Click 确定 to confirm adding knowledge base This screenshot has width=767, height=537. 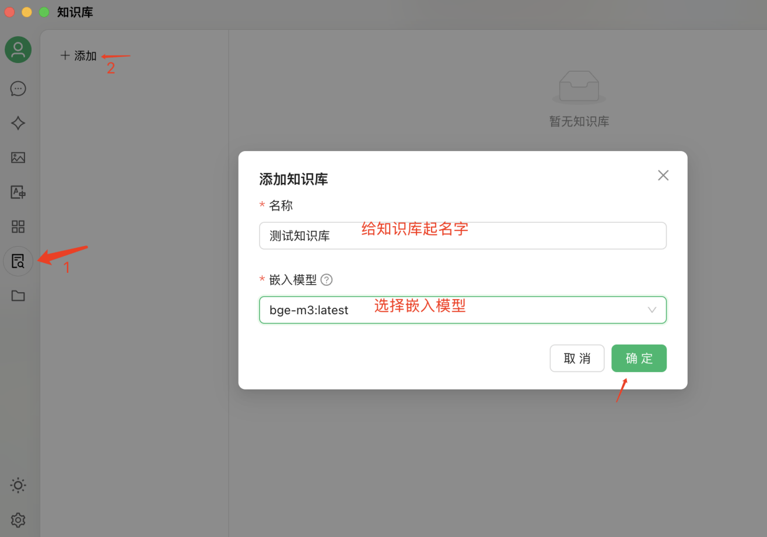point(639,358)
